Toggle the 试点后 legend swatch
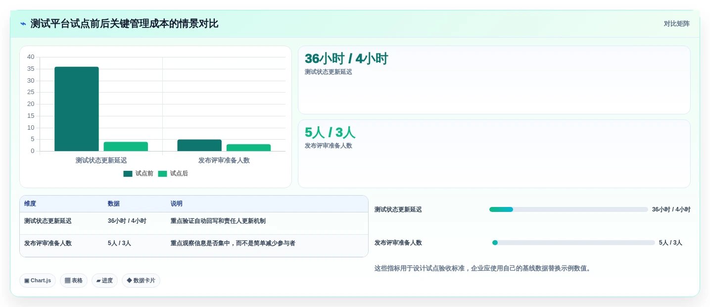The image size is (710, 307). (x=163, y=174)
